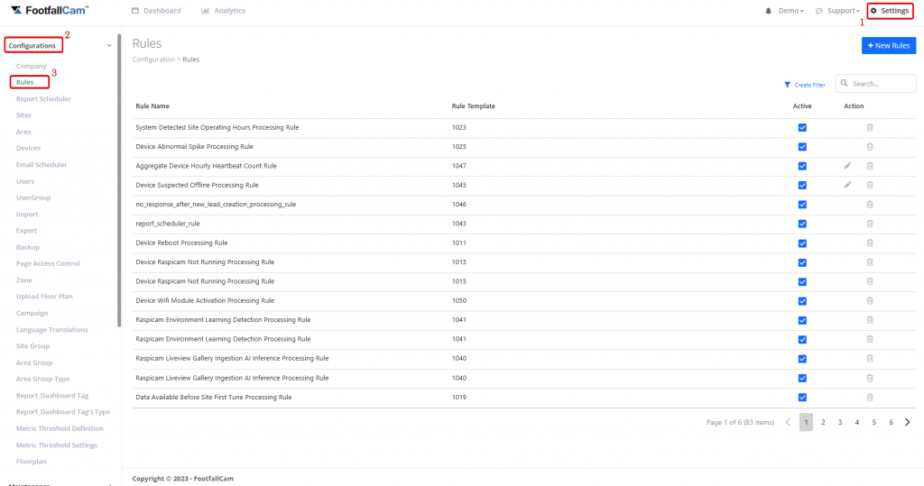Open the Support dropdown menu

pyautogui.click(x=837, y=11)
